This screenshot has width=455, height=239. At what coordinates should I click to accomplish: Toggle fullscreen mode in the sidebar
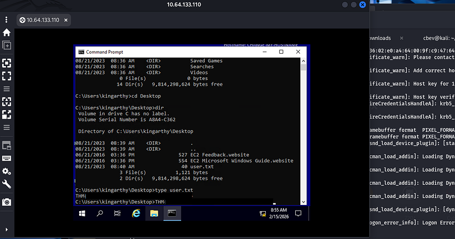[7, 76]
